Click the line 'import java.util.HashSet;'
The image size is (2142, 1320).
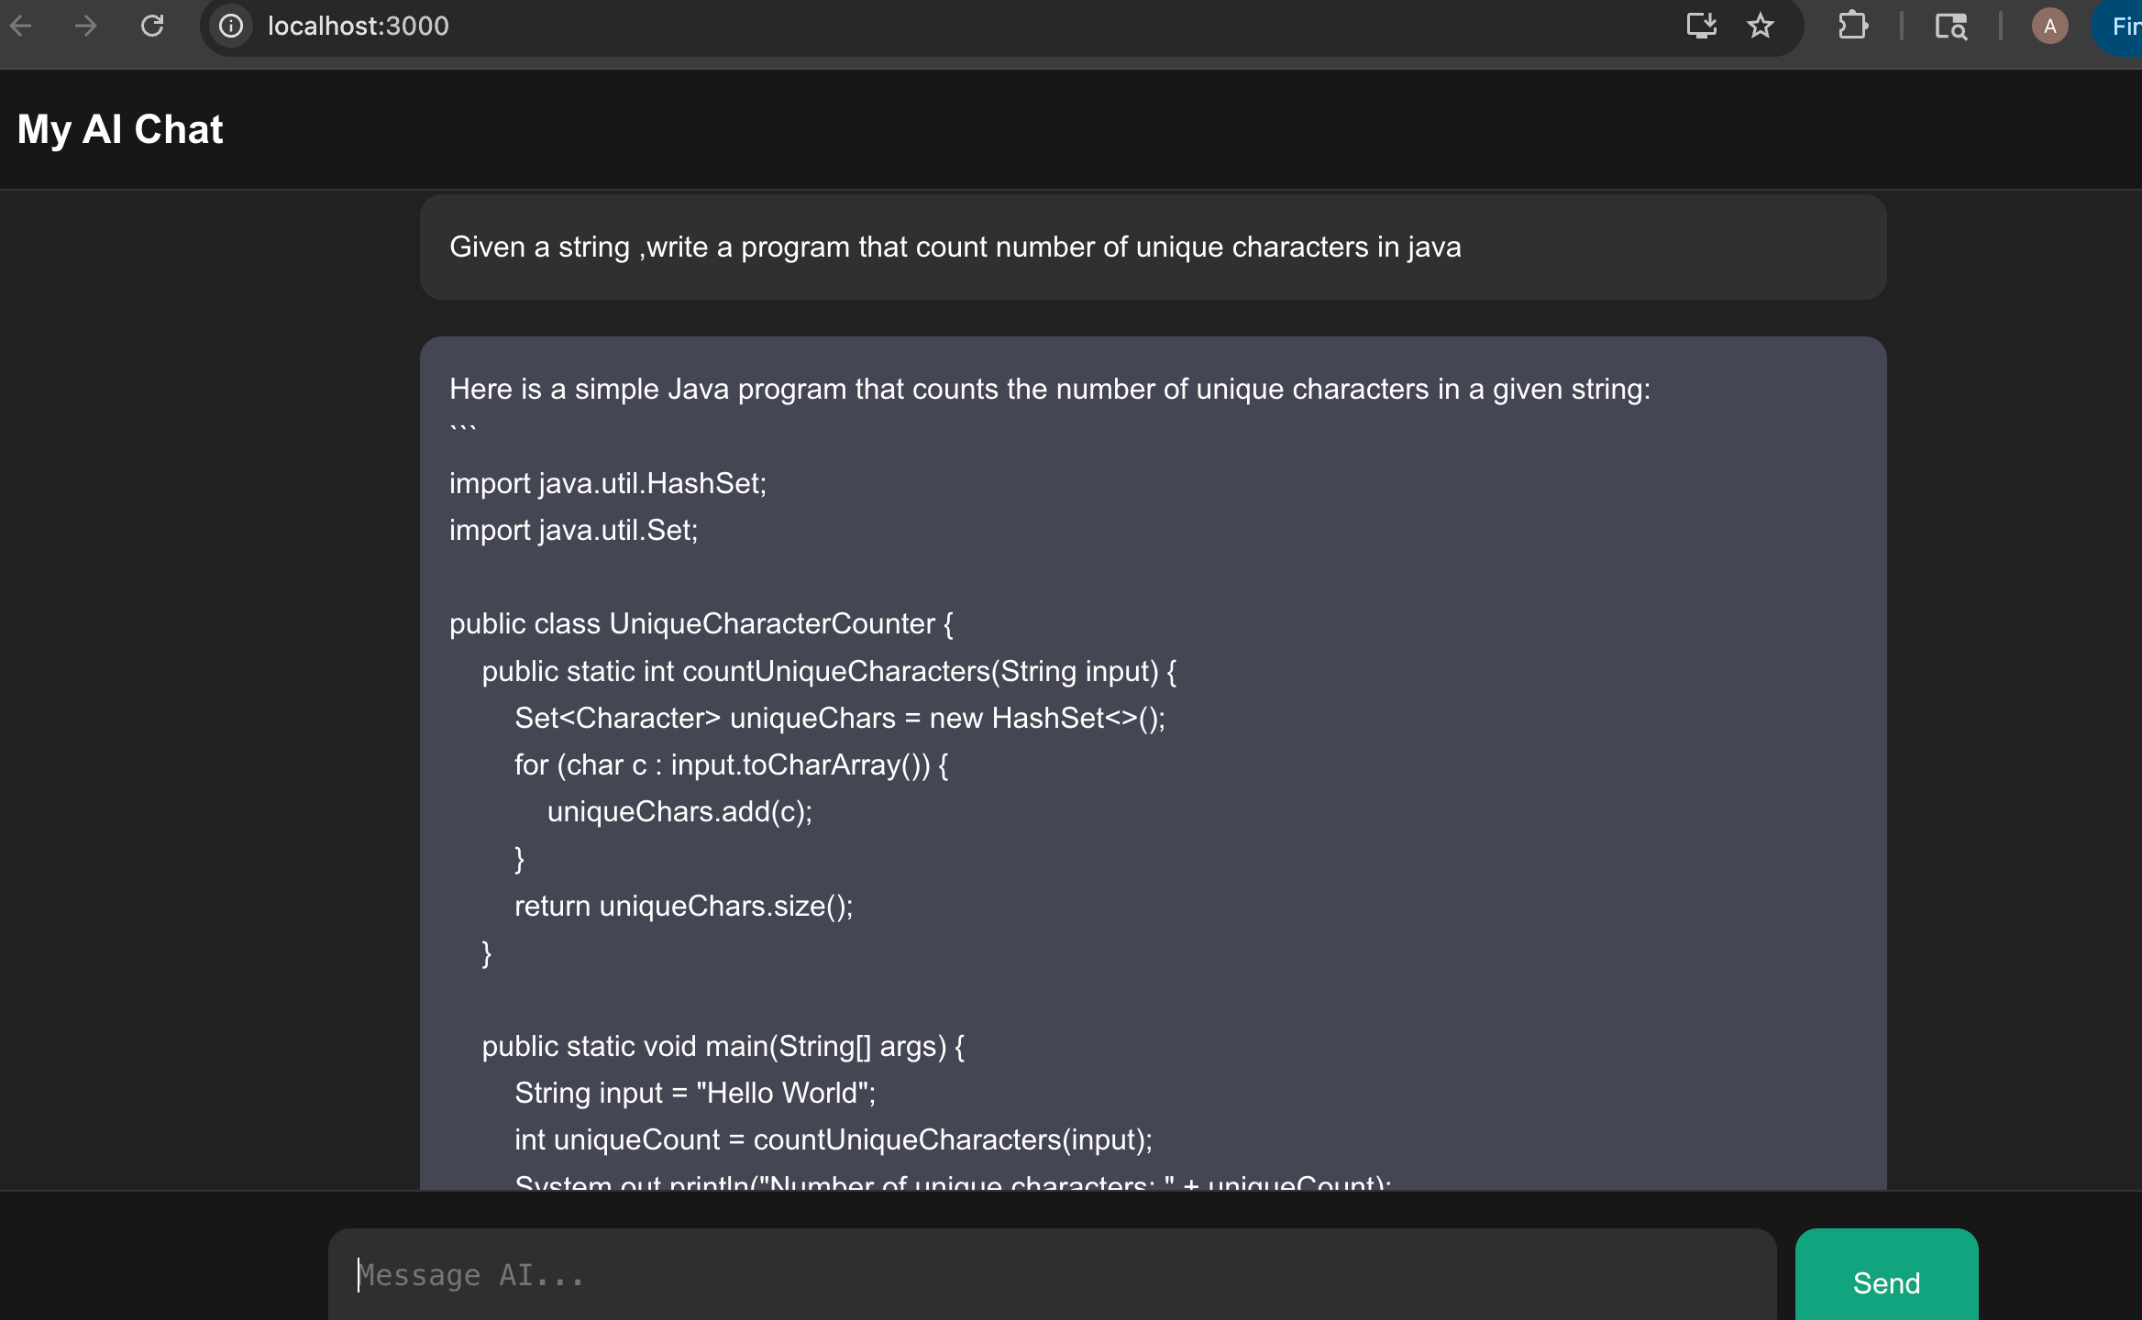coord(608,483)
